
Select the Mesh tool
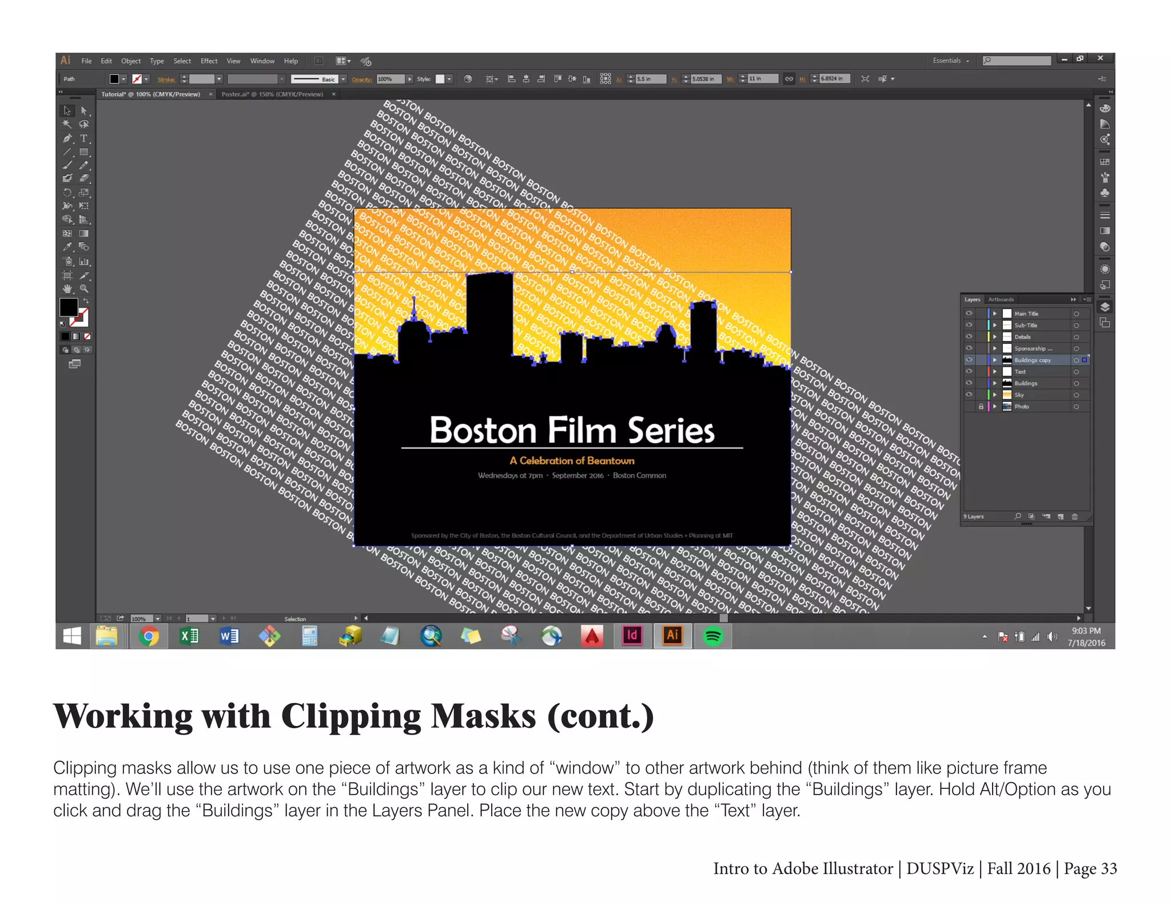[x=67, y=233]
